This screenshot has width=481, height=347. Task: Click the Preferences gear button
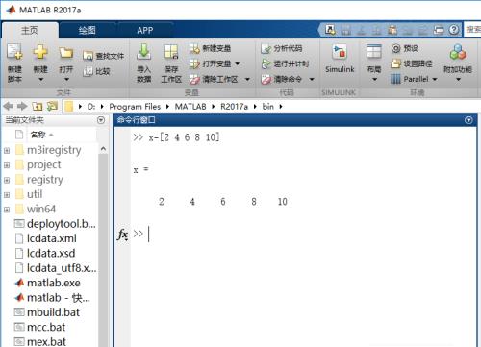(405, 48)
